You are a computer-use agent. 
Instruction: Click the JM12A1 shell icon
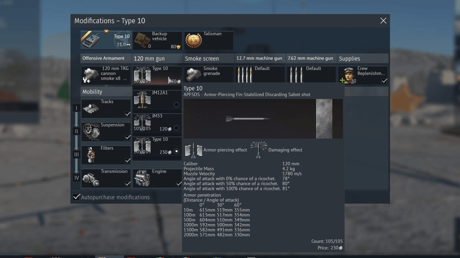click(142, 99)
